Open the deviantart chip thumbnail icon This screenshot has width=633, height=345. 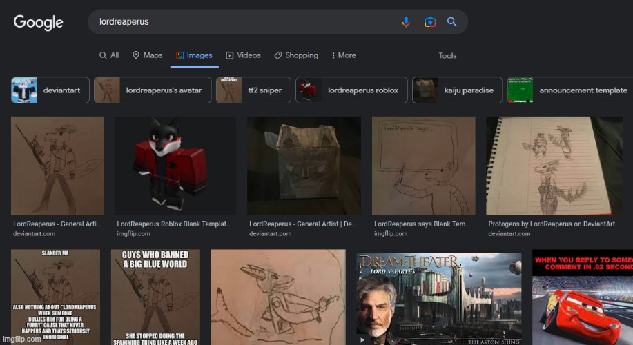pyautogui.click(x=24, y=90)
